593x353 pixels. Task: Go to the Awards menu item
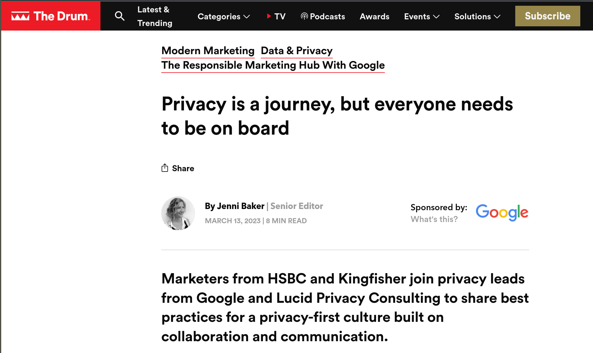375,17
